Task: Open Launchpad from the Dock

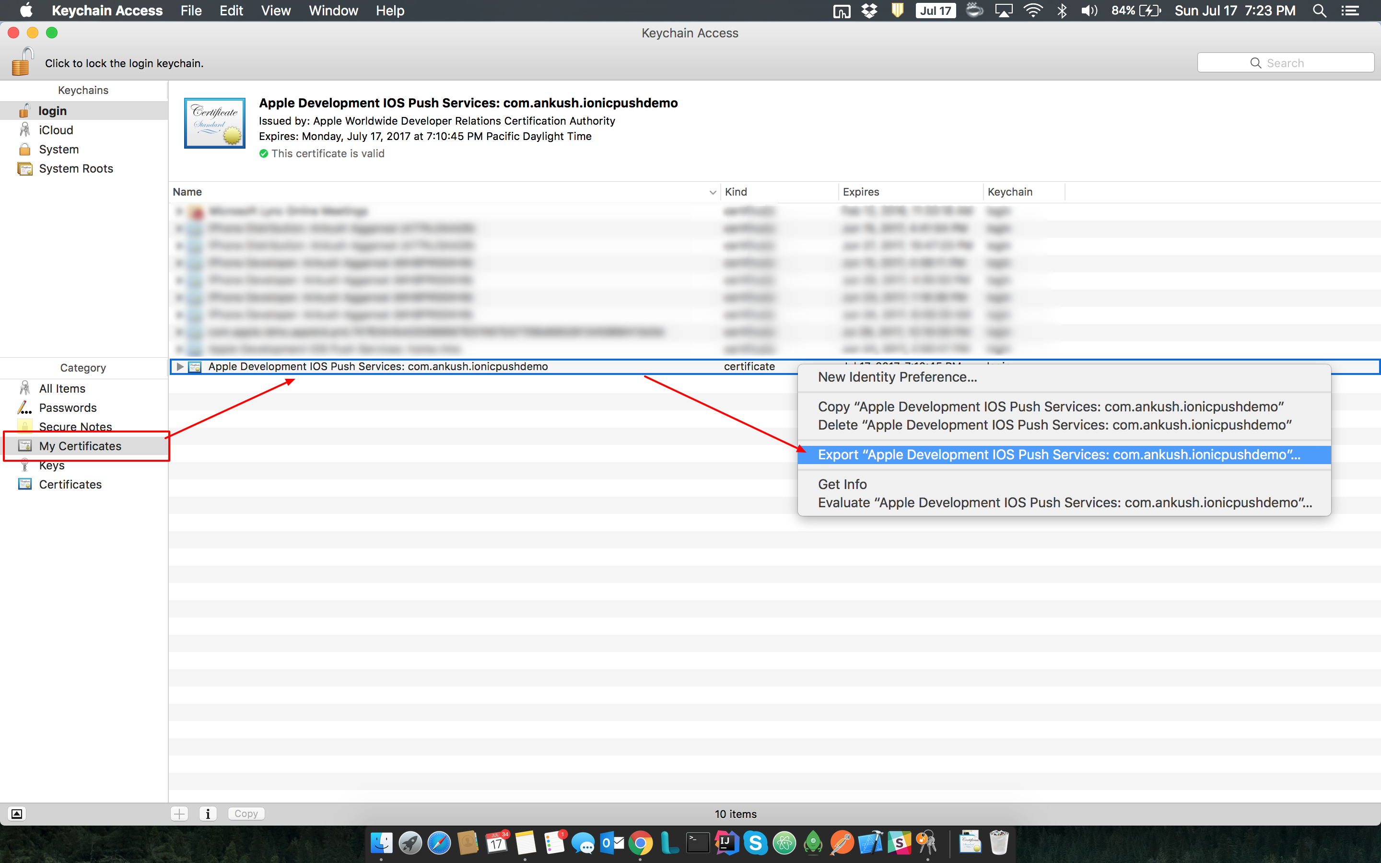Action: click(410, 842)
